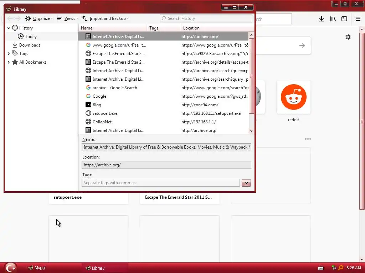Open Import and Backup menu

pos(106,18)
